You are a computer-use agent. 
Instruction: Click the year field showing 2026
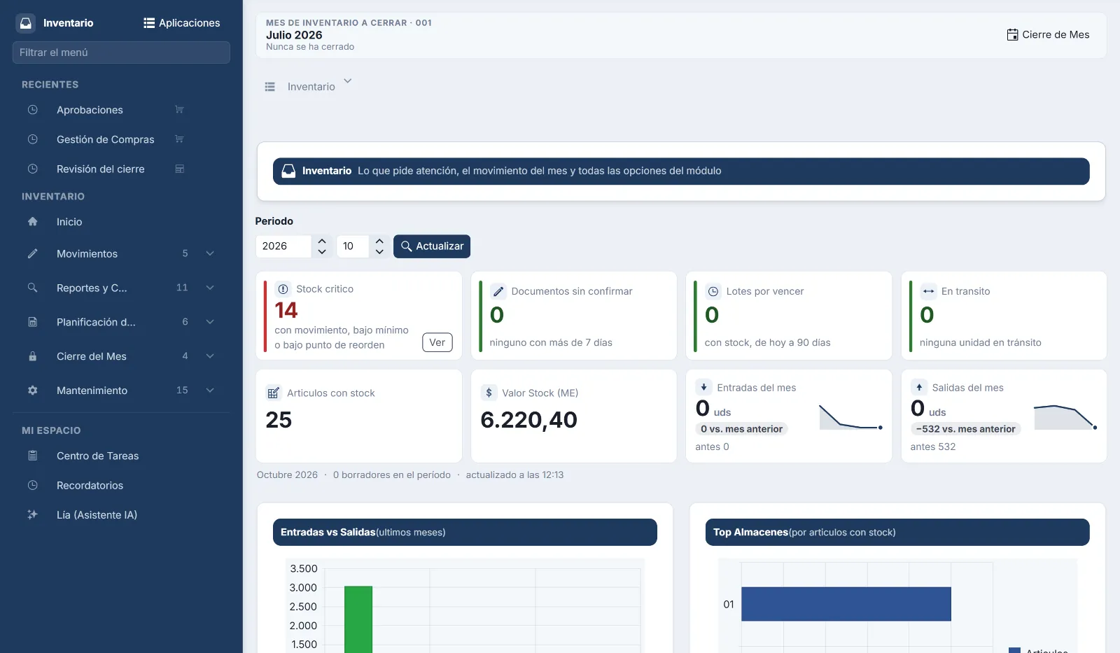283,246
